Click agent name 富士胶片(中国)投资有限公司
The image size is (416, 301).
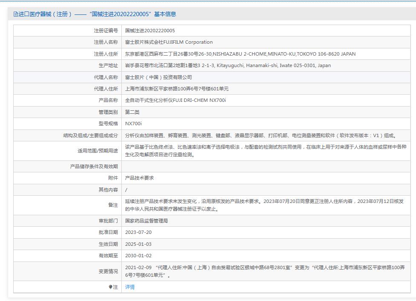(158, 77)
